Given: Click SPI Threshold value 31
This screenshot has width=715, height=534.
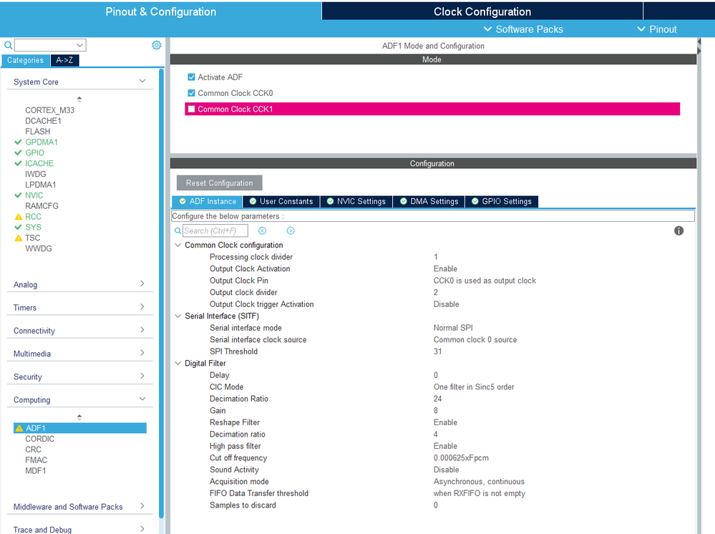Looking at the screenshot, I should [438, 351].
